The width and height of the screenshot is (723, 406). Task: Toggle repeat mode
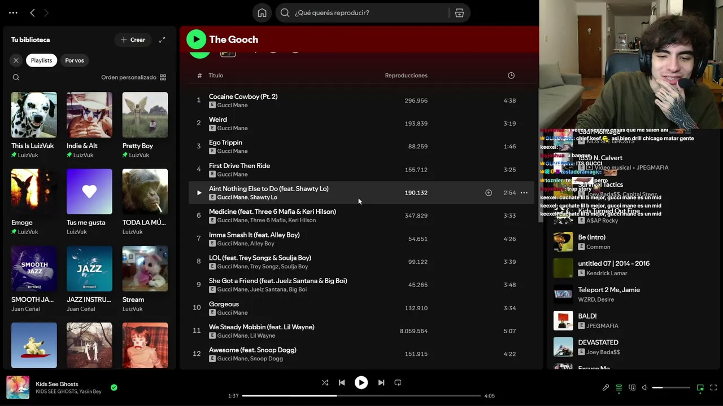[x=398, y=382]
